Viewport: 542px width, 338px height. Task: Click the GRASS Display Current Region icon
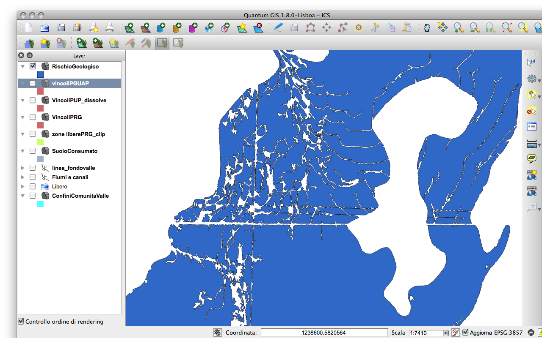(x=162, y=43)
